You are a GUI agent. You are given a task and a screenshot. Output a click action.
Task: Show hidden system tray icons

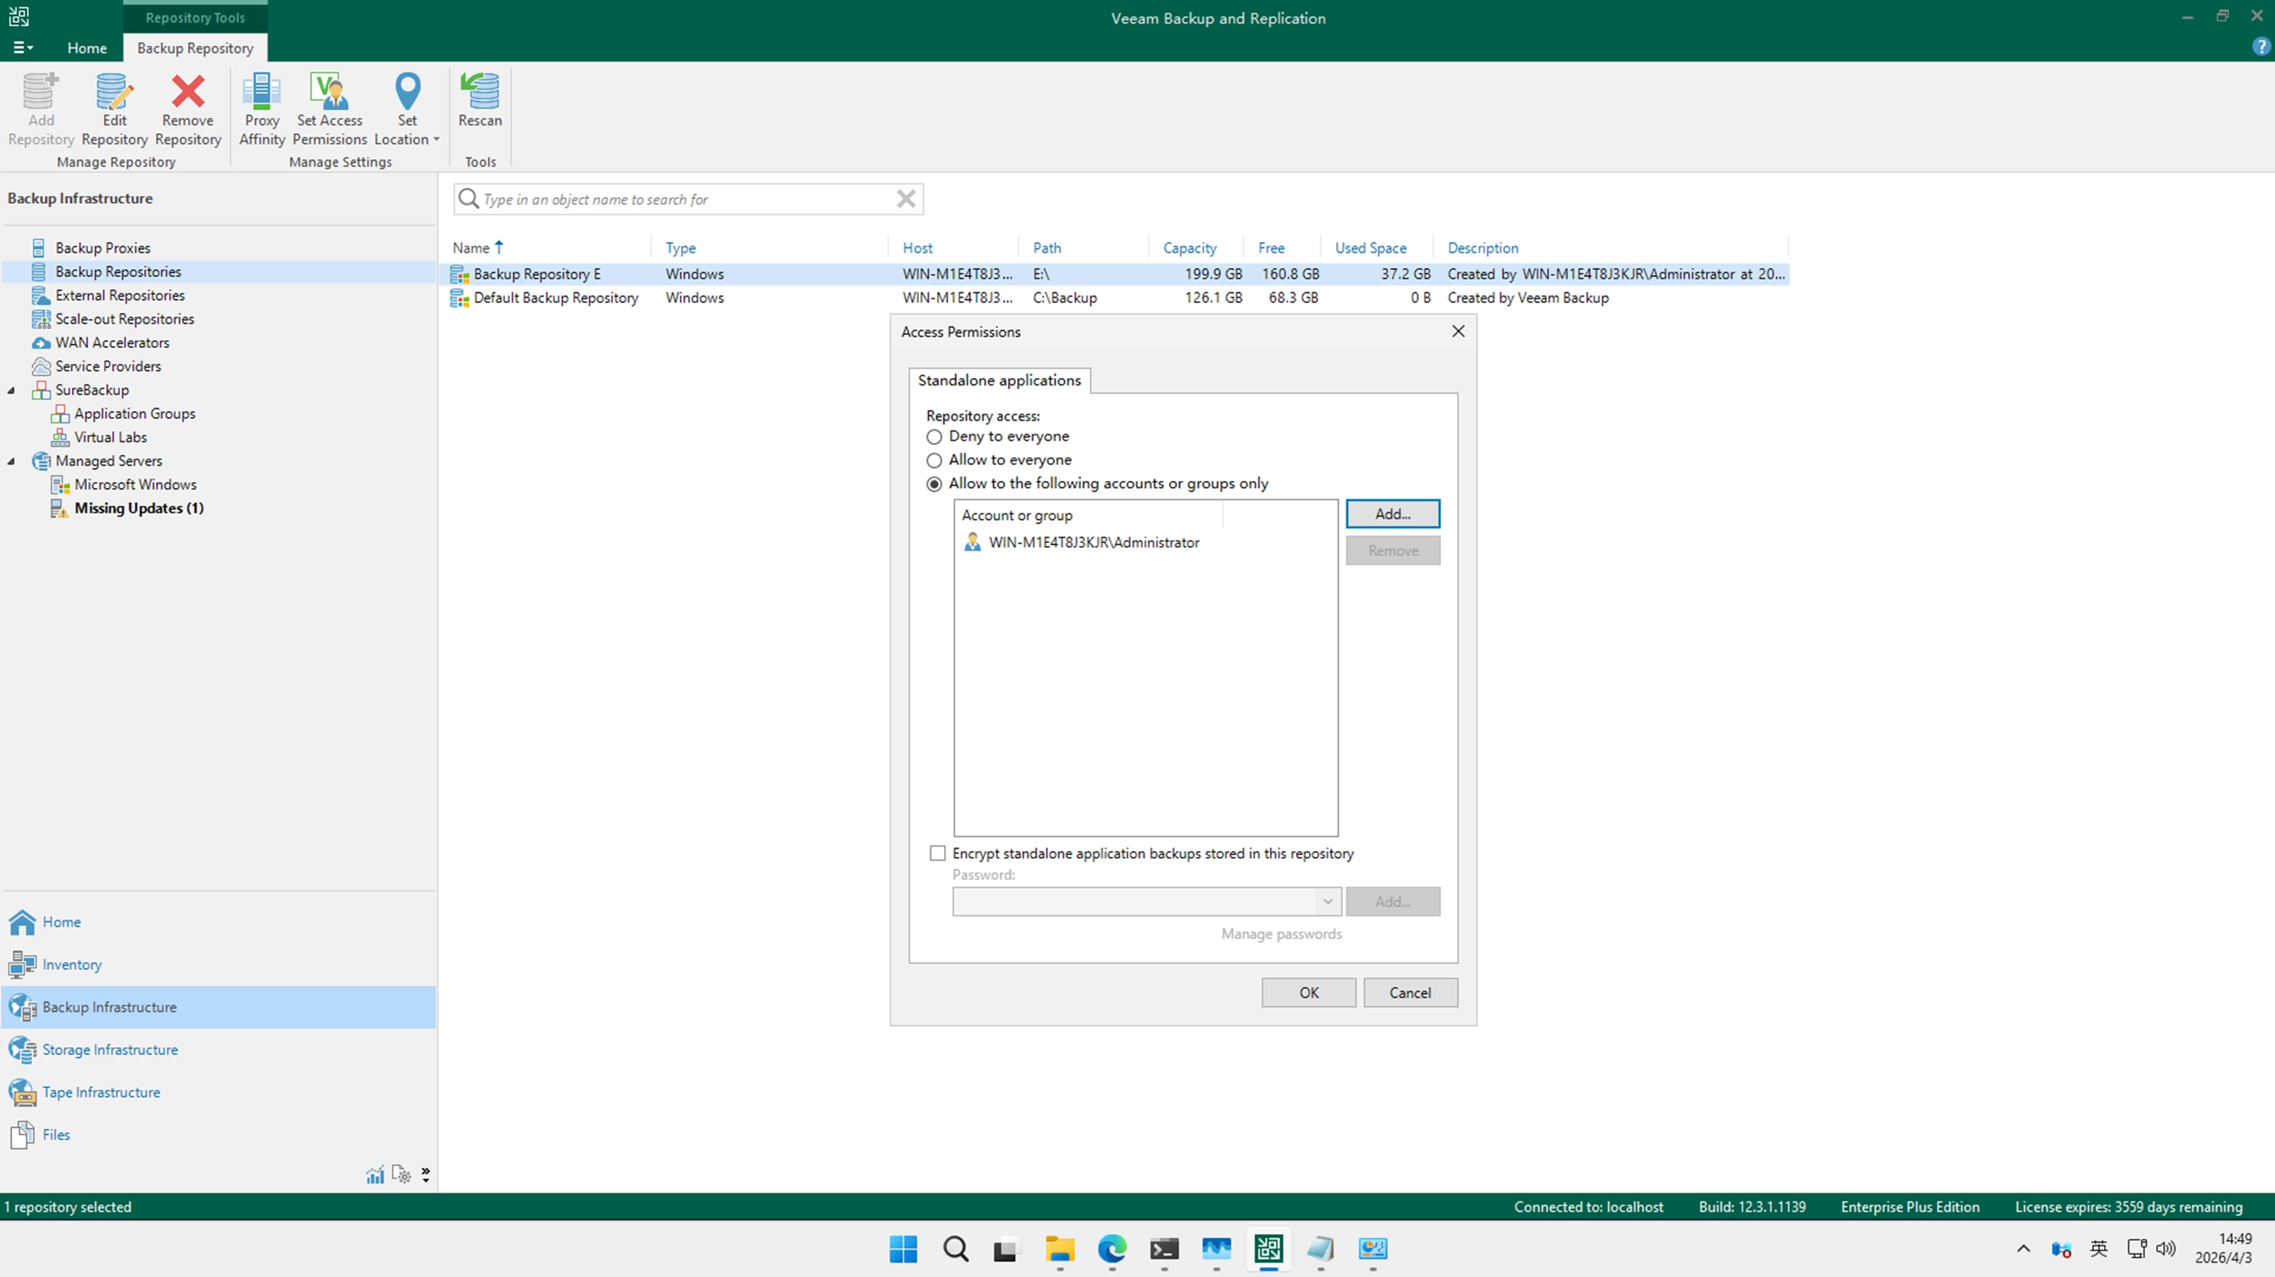click(2023, 1249)
